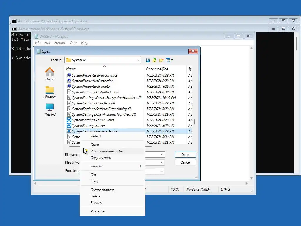Viewport: 301px width, 226px height.
Task: Expand the Encoding dropdown arrow
Action: (162, 171)
